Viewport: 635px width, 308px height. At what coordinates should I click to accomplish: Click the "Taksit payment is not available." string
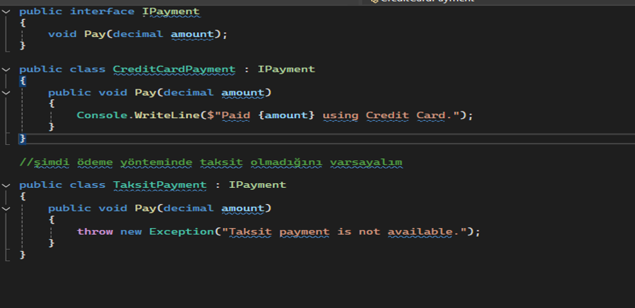344,232
